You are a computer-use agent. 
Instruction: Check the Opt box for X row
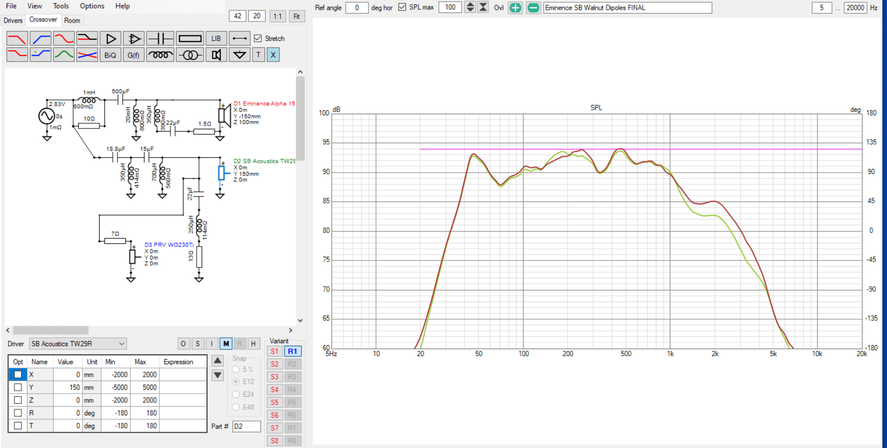18,374
